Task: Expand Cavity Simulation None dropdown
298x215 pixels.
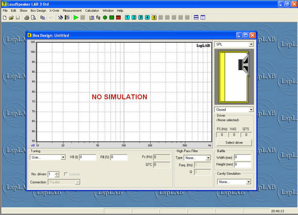Action: (249, 182)
